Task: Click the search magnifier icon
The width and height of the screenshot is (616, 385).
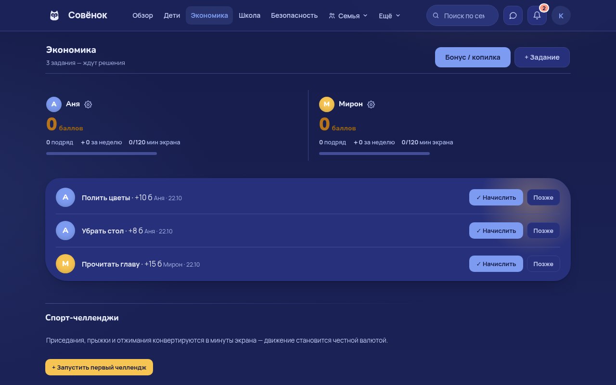Action: pyautogui.click(x=436, y=15)
